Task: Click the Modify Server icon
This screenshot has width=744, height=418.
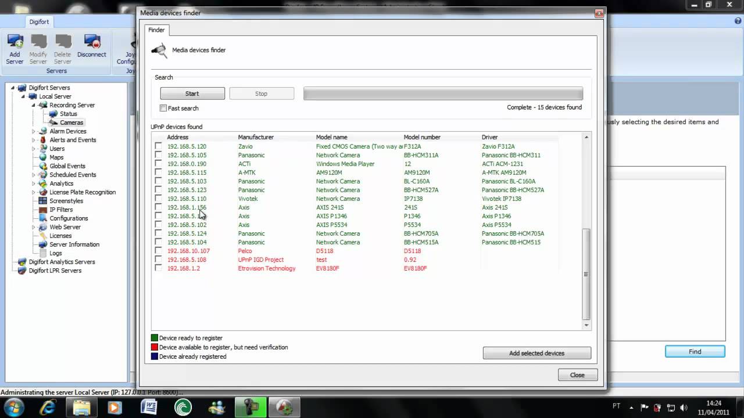Action: tap(38, 41)
